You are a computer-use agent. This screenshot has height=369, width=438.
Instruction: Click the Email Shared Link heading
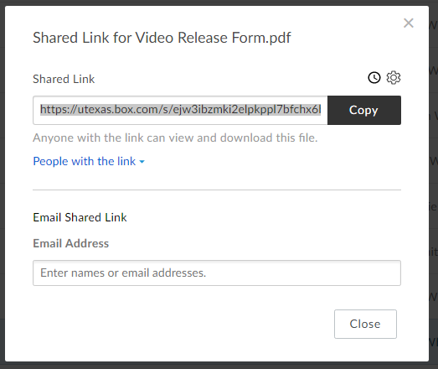click(x=80, y=217)
